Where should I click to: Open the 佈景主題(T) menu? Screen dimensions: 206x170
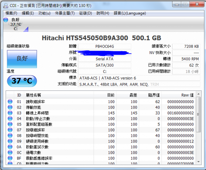[65, 13]
